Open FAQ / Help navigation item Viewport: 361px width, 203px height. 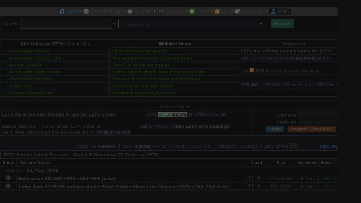[x=252, y=11]
